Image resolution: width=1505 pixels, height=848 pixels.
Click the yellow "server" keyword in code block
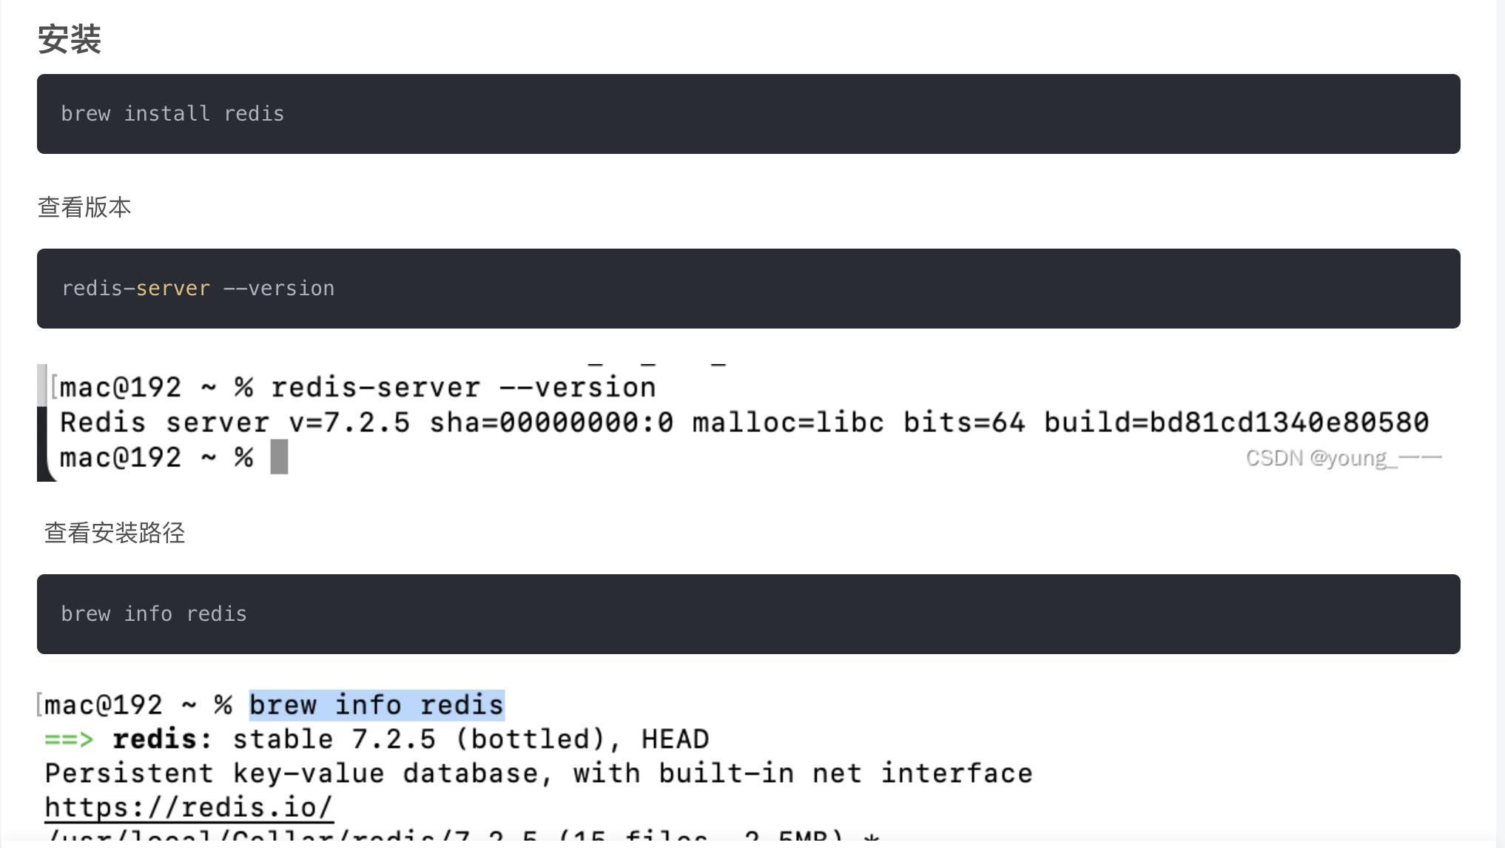click(x=173, y=289)
